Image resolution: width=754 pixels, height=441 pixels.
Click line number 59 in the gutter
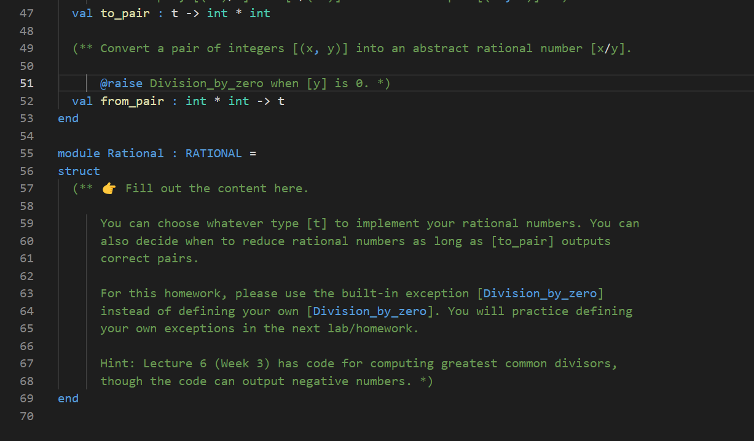27,224
